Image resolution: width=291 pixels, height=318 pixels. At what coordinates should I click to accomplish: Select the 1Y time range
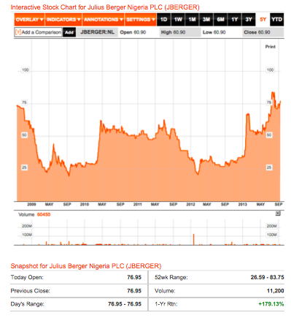tap(235, 20)
